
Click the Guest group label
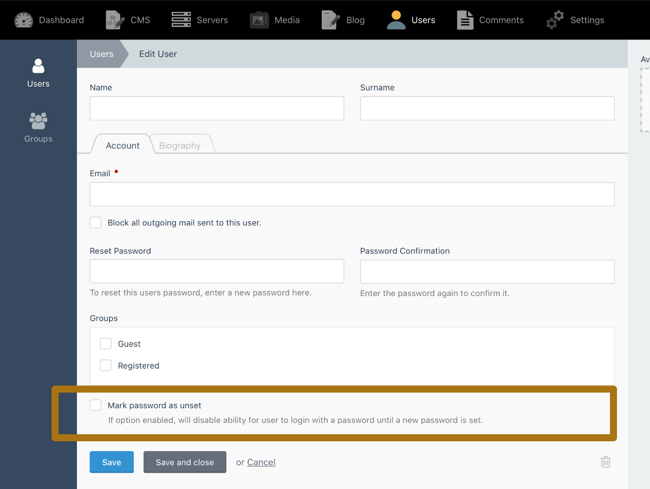[129, 344]
